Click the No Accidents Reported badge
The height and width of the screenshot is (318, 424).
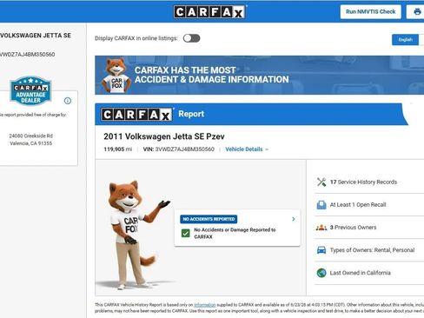(209, 219)
